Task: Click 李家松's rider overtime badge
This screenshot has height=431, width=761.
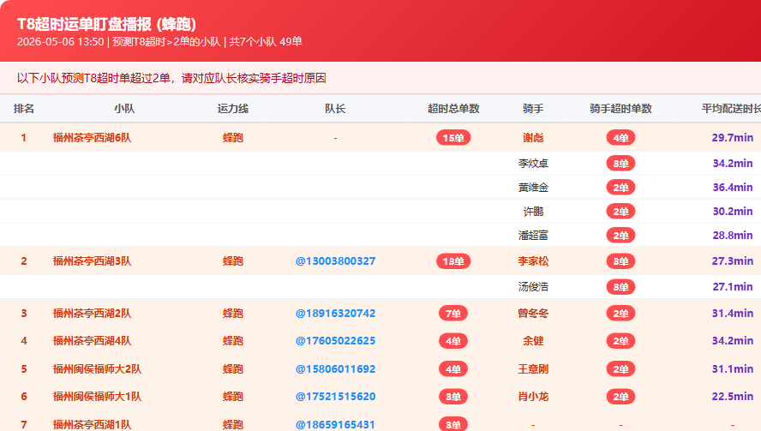Action: pos(620,261)
